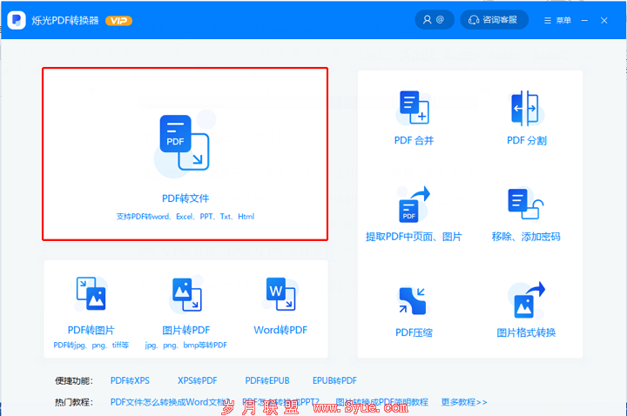Click the VIP badge
This screenshot has width=627, height=416.
coord(118,21)
